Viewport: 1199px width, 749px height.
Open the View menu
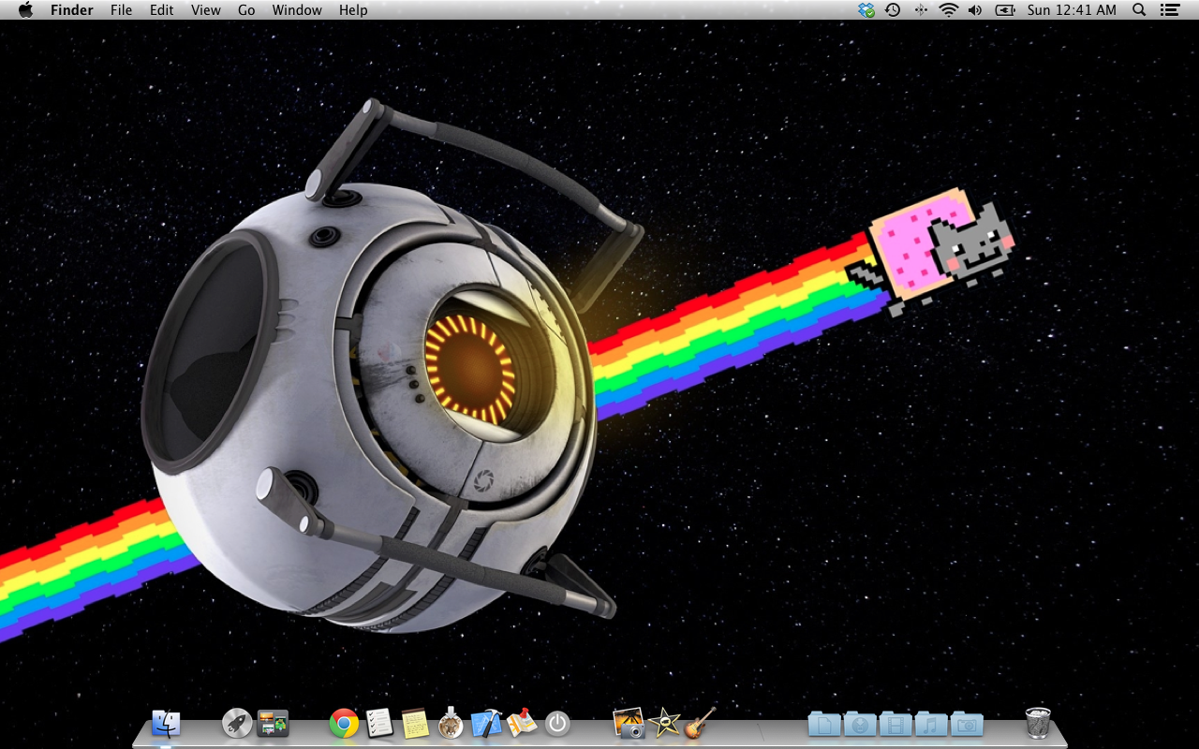206,10
